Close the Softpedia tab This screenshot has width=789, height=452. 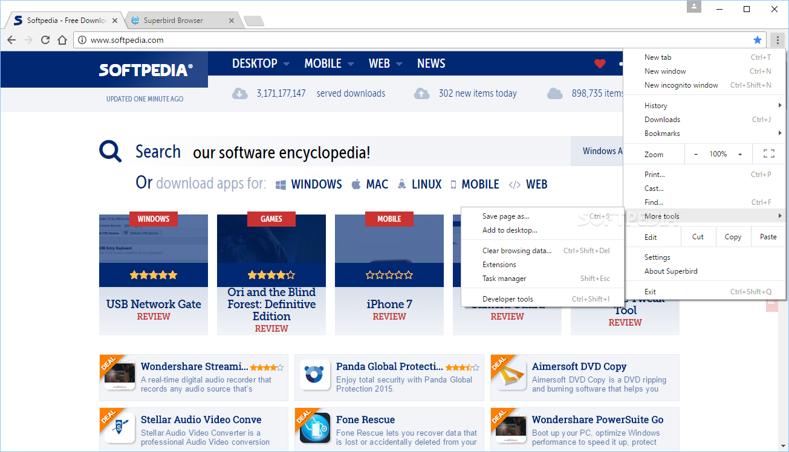pyautogui.click(x=114, y=20)
